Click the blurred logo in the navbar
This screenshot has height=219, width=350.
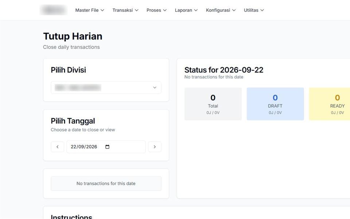[x=54, y=10]
